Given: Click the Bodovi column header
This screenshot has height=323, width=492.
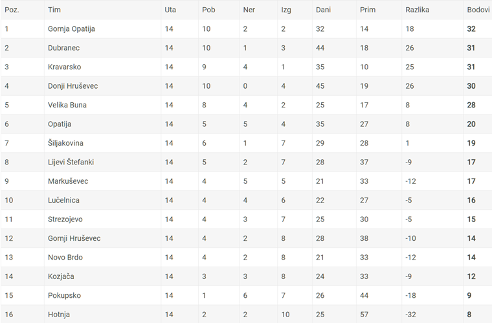Looking at the screenshot, I should point(478,10).
